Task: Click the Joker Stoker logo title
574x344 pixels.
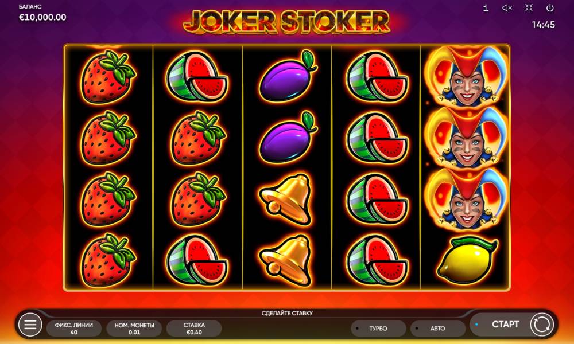Action: point(286,21)
